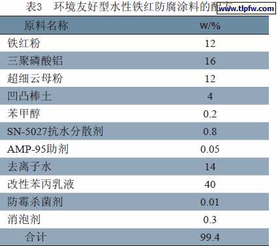
Task: Select the row label '改性苯丙乳液'
Action: tap(40, 184)
